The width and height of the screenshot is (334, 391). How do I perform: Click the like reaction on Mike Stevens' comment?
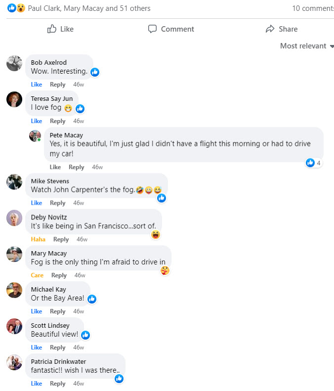click(162, 198)
